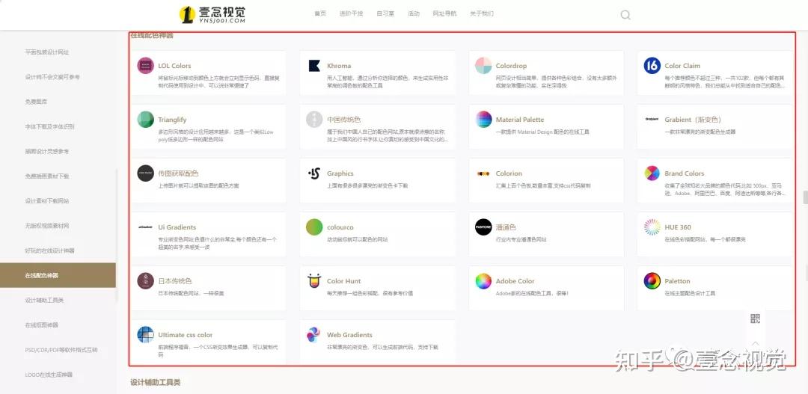This screenshot has width=808, height=394.
Task: Click the 设计辅助工具类 section heading
Action: click(x=156, y=383)
